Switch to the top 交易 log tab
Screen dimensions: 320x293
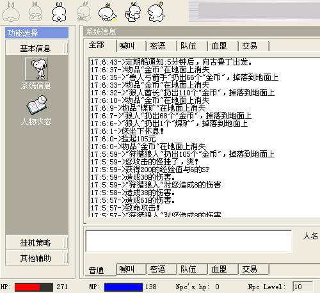253,45
